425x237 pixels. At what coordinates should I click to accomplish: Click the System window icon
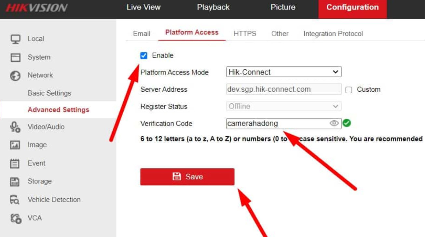[15, 58]
